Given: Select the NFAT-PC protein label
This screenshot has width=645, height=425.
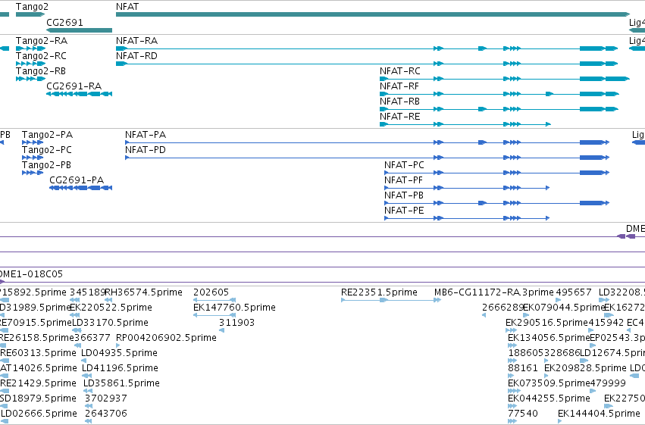Looking at the screenshot, I should tap(404, 165).
